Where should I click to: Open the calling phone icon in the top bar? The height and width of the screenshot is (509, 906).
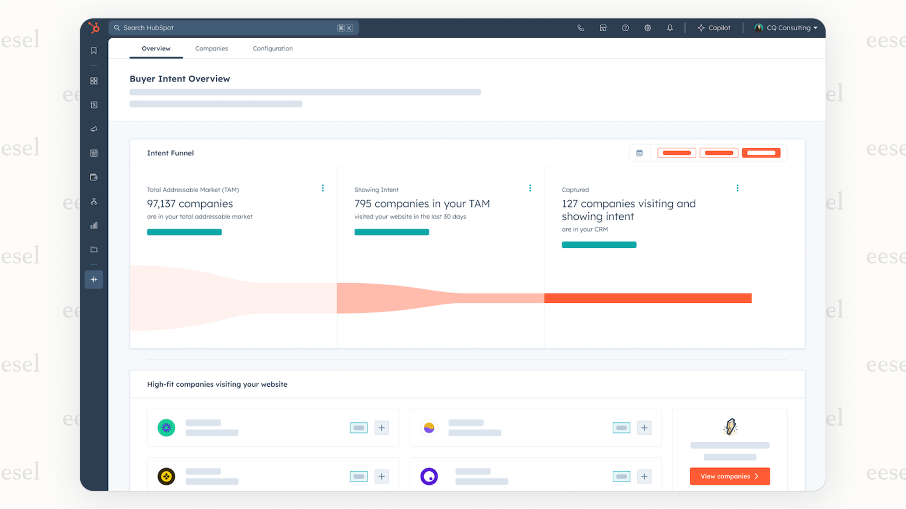coord(581,27)
